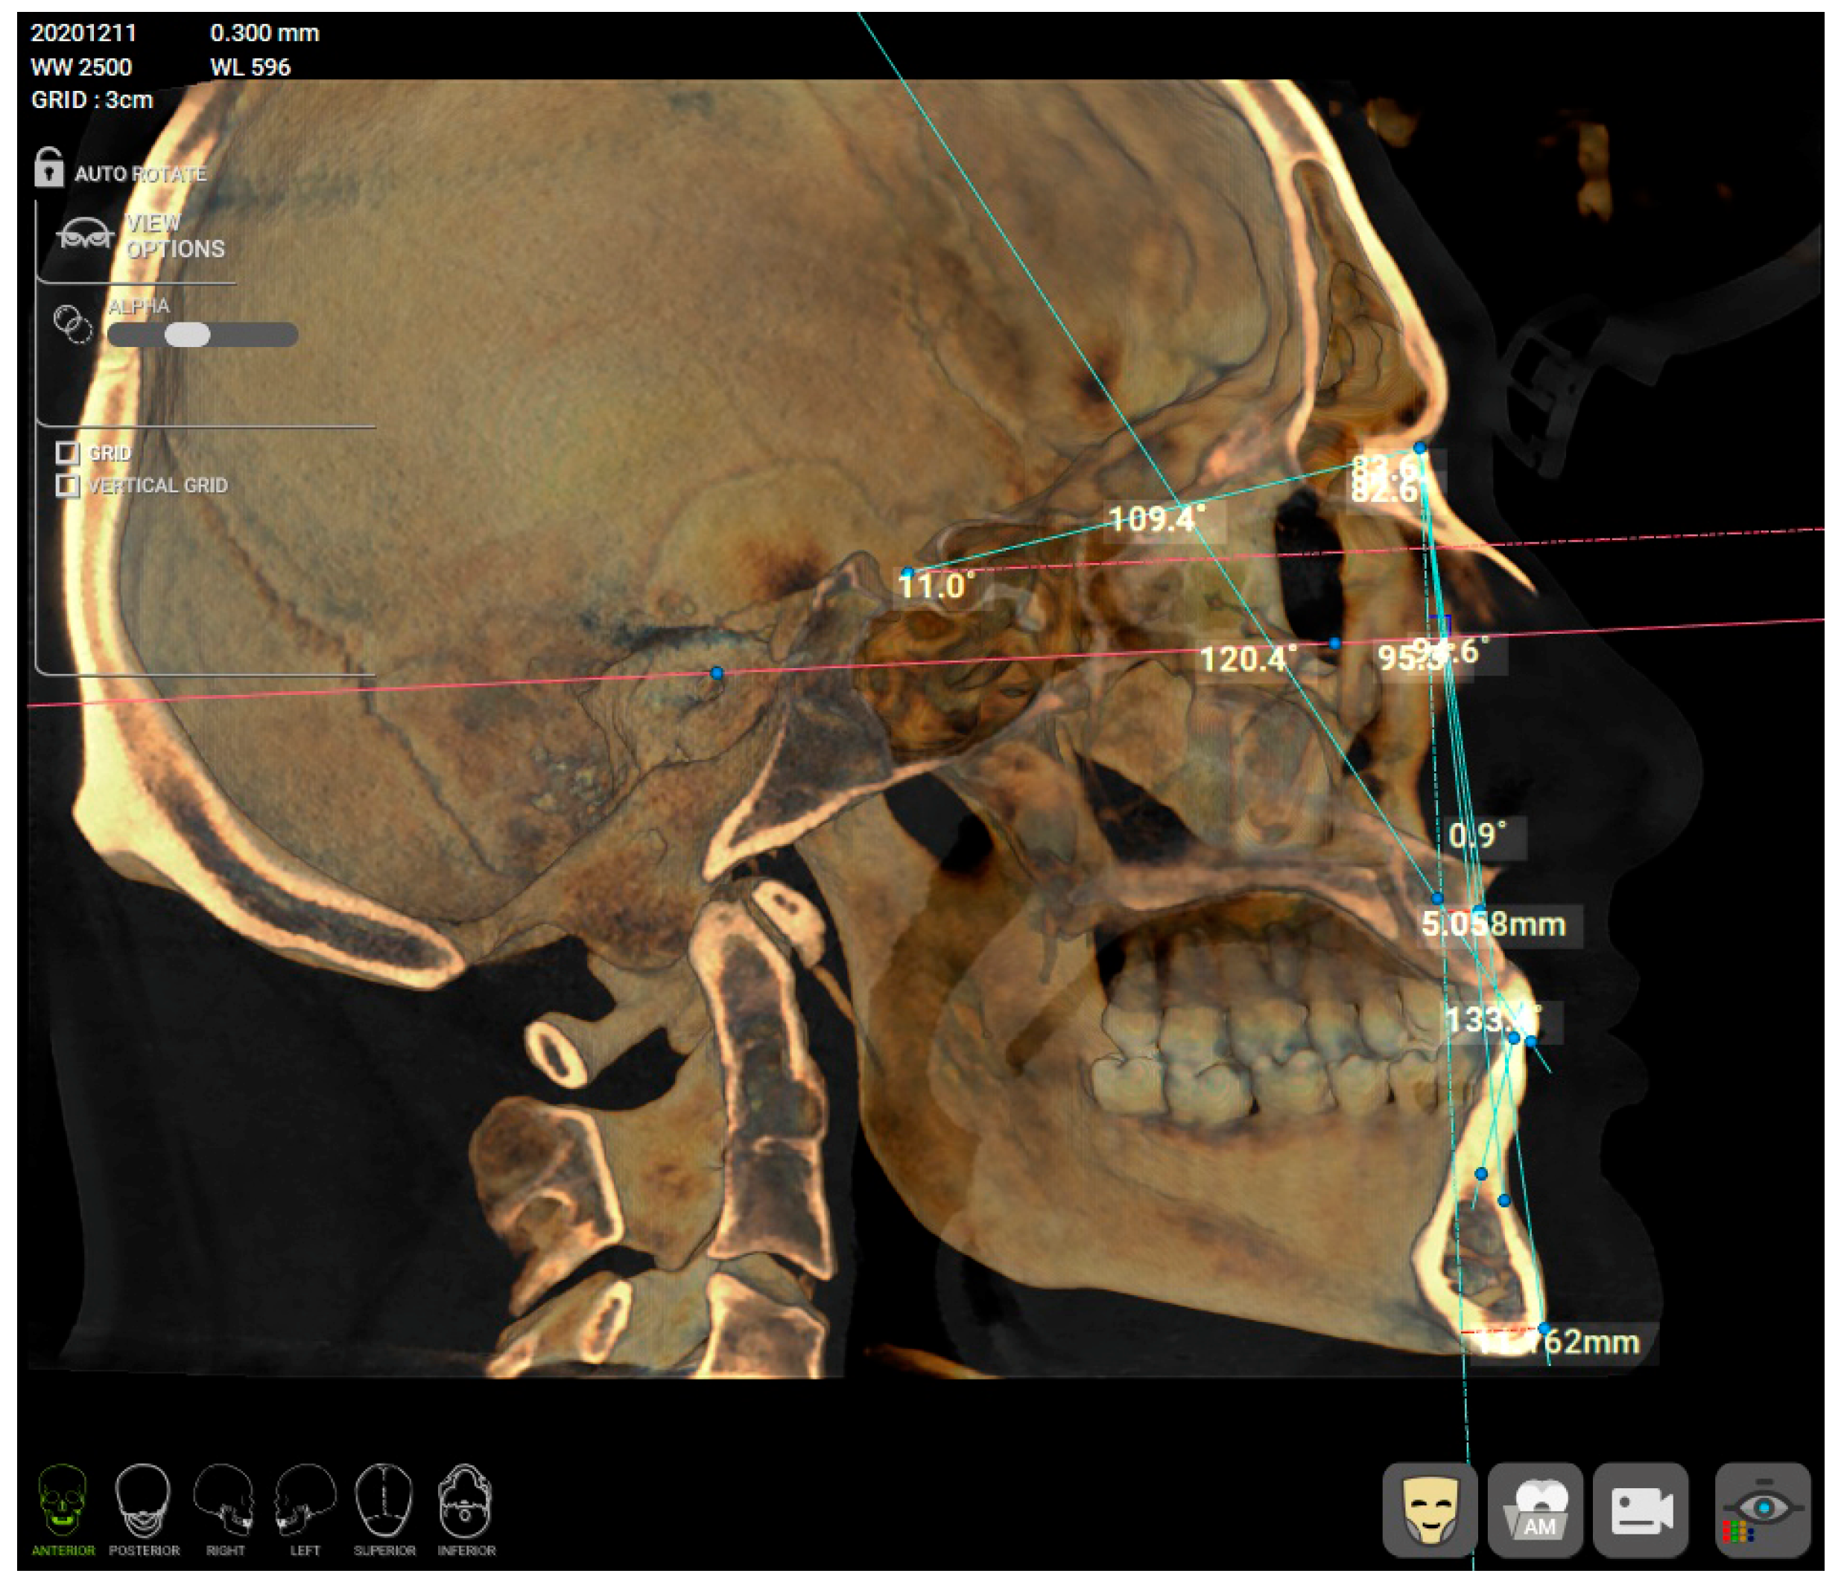Switch to the Inferior skull view
Screen dimensions: 1841x1585
point(466,1503)
